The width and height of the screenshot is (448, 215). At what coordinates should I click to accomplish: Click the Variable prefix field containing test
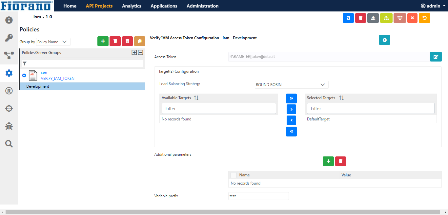pos(258,196)
